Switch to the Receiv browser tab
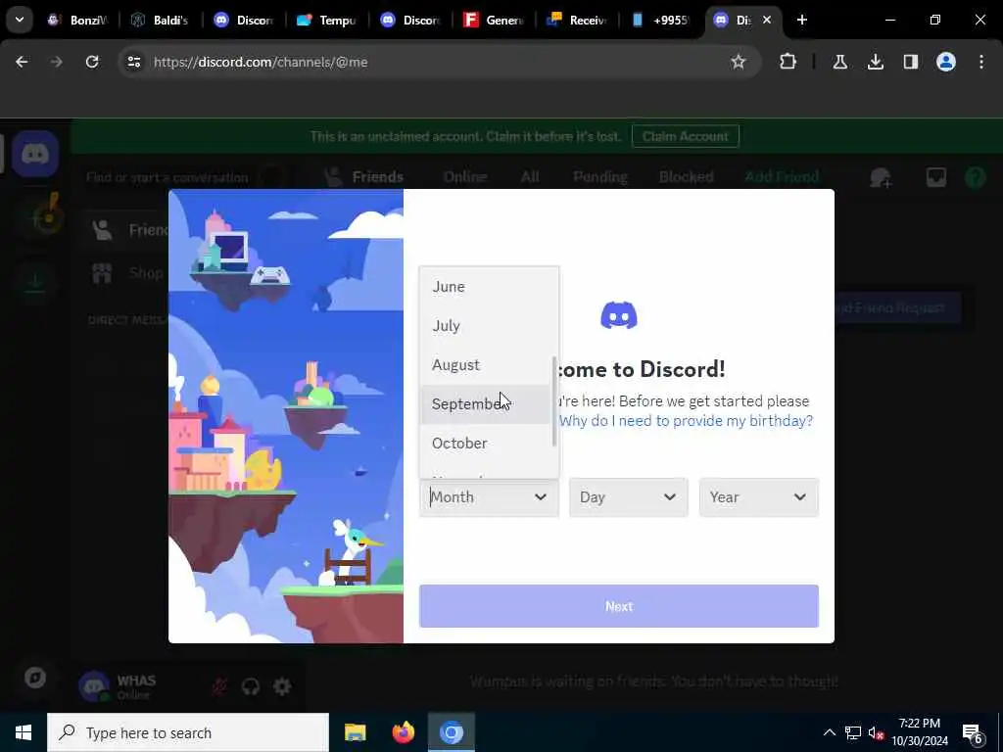Image resolution: width=1003 pixels, height=752 pixels. pos(576,21)
